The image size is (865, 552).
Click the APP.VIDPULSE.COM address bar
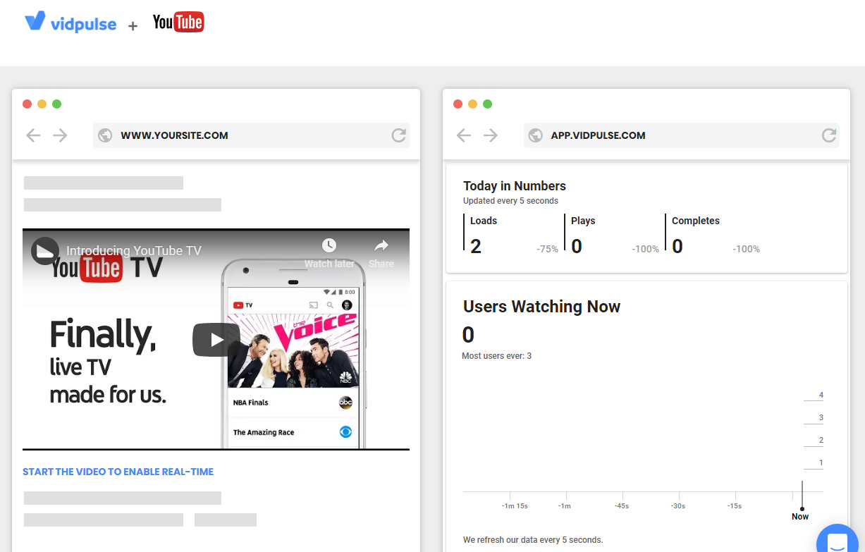(x=682, y=135)
